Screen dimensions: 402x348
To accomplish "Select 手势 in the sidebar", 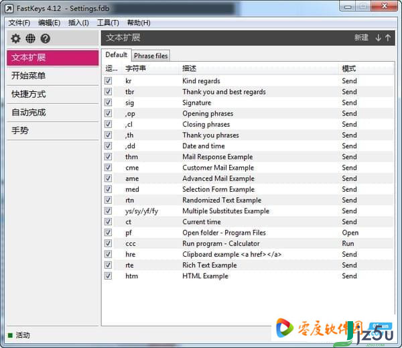I will 52,131.
